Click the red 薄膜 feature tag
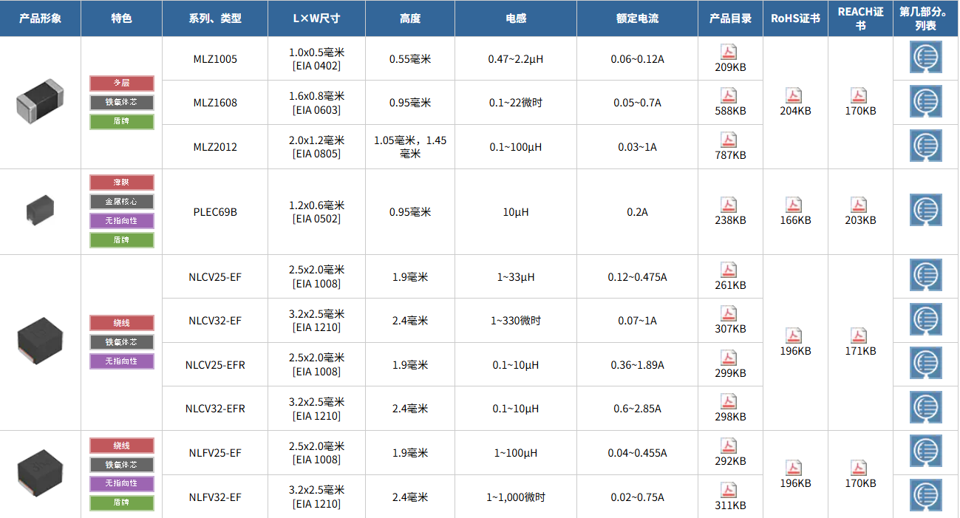The height and width of the screenshot is (518, 960). (x=122, y=183)
